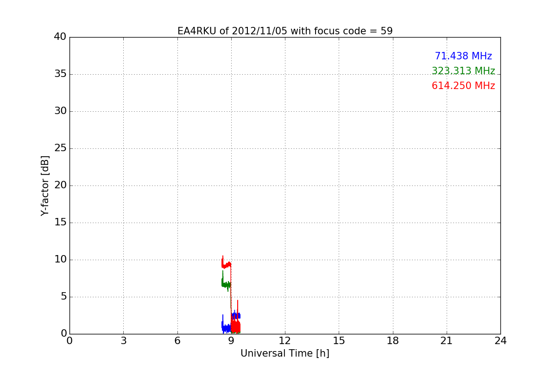Image resolution: width=556 pixels, height=371 pixels.
Task: Click the Universal Time [h] axis label
Action: pyautogui.click(x=285, y=353)
